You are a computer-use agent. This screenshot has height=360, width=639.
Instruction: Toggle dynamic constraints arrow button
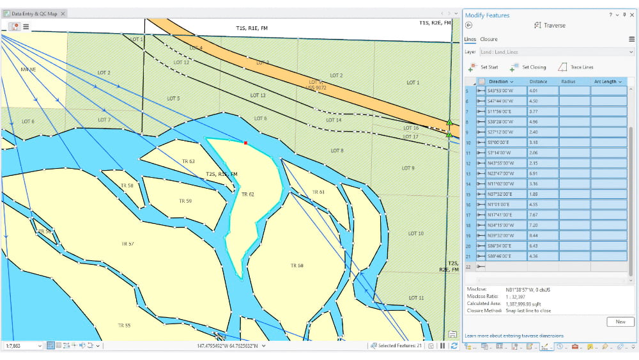(x=82, y=345)
